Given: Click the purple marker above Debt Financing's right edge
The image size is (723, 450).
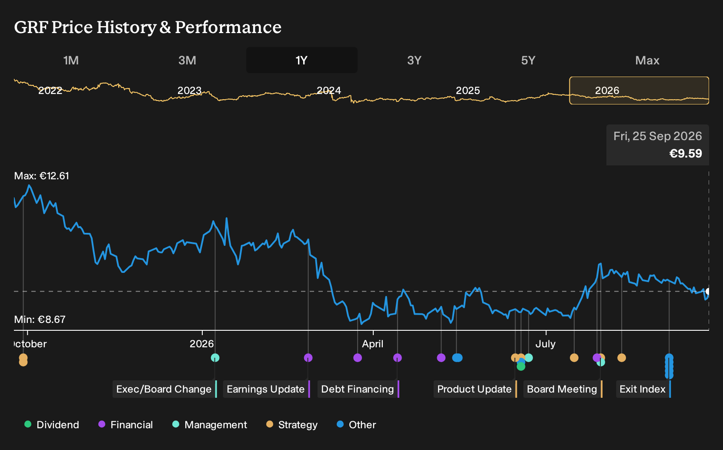Looking at the screenshot, I should (x=397, y=358).
